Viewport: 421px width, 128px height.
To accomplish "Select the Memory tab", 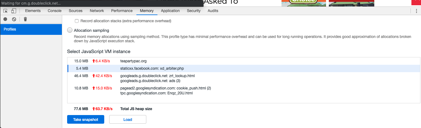I will pos(147,11).
